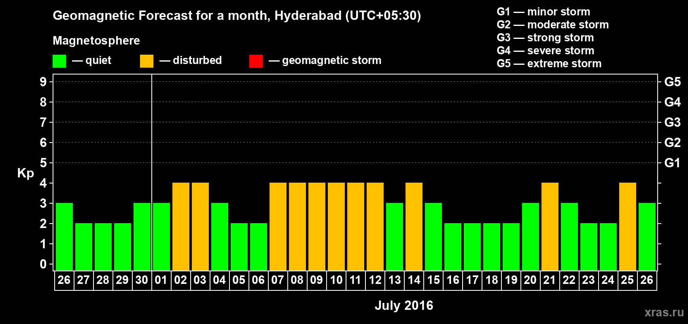The height and width of the screenshot is (324, 688).
Task: Click the green bar for June 26
Action: pos(64,237)
